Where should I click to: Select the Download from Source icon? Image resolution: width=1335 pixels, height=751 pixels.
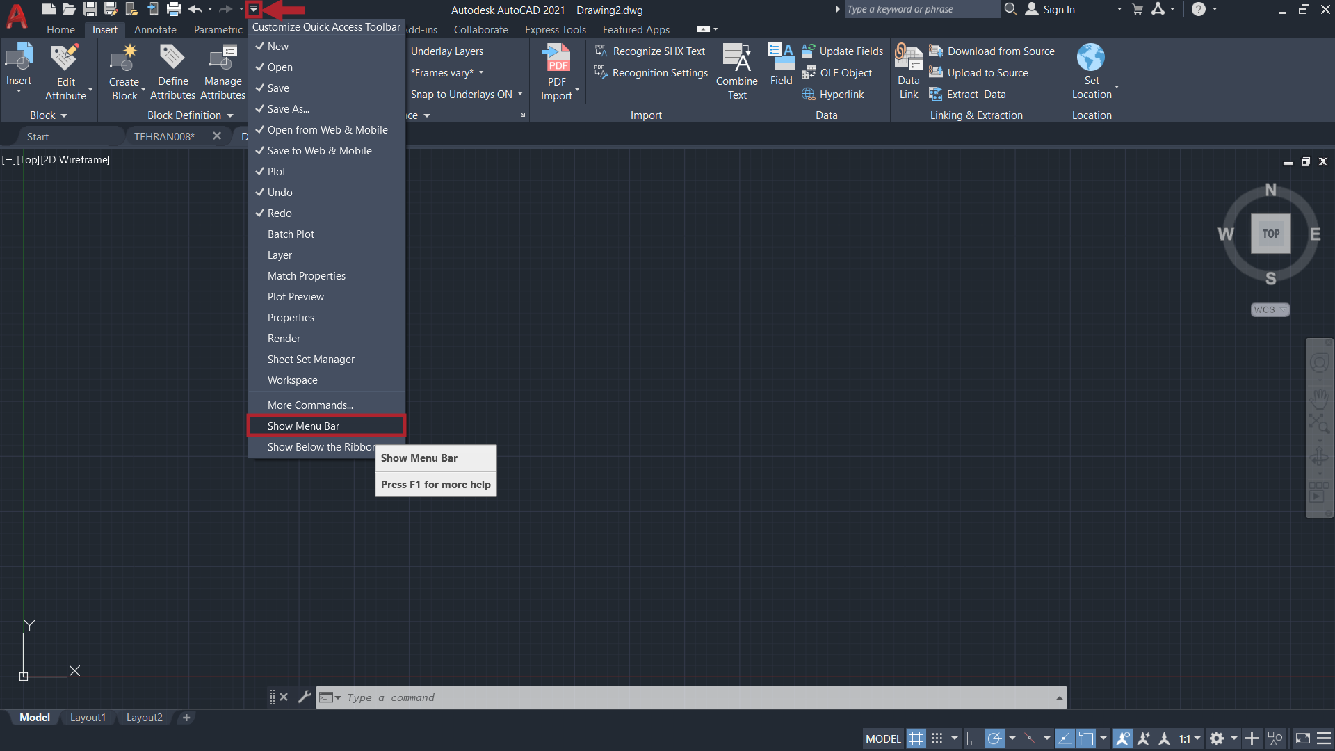pyautogui.click(x=937, y=51)
